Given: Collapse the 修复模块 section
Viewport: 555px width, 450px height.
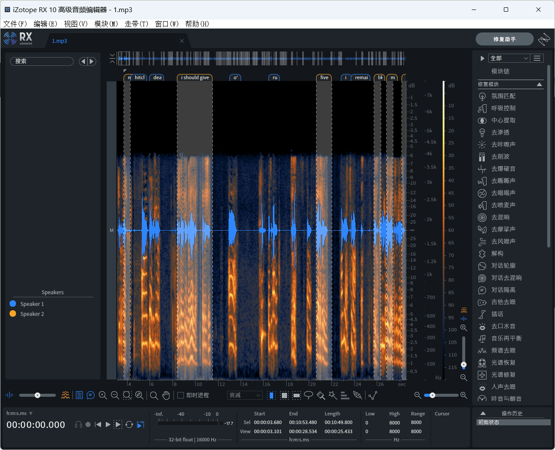Looking at the screenshot, I should point(539,84).
